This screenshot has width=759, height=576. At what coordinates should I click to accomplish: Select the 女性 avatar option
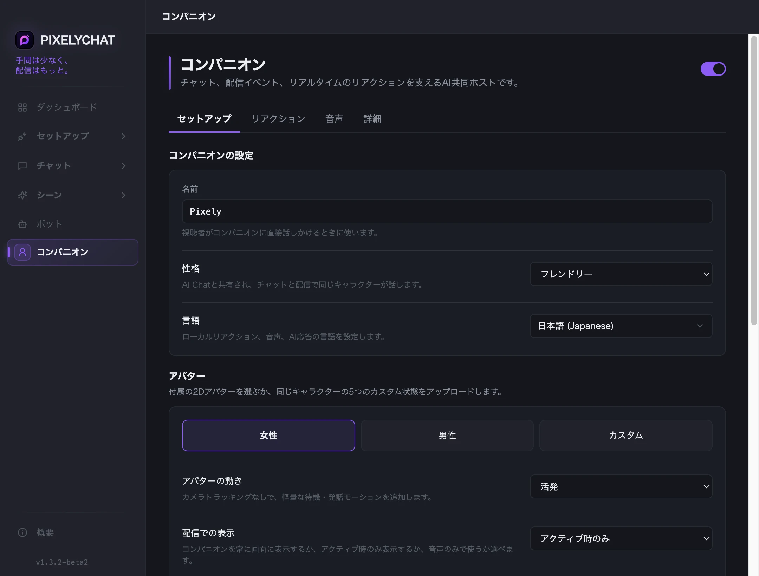pyautogui.click(x=268, y=436)
